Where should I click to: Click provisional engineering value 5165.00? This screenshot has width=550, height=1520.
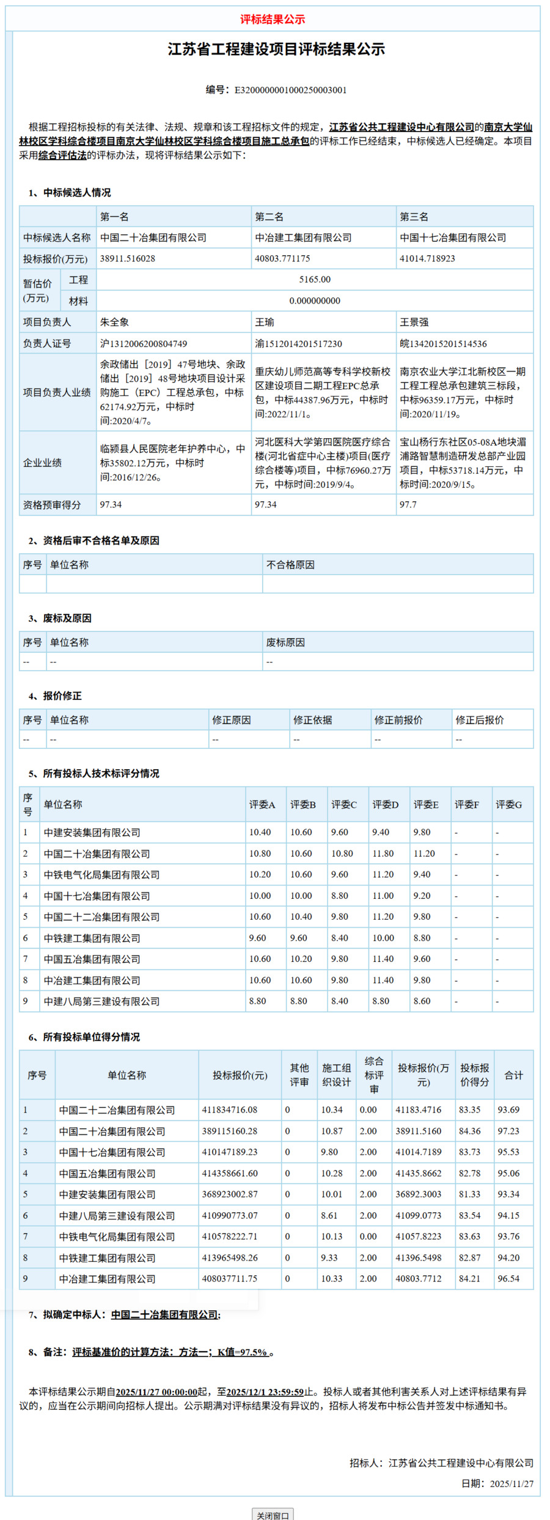(x=315, y=280)
